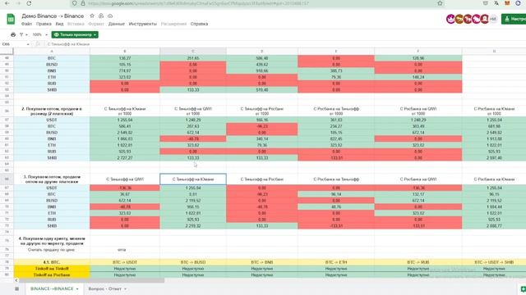Open the fox extension icon in browser toolbar

(x=507, y=3)
